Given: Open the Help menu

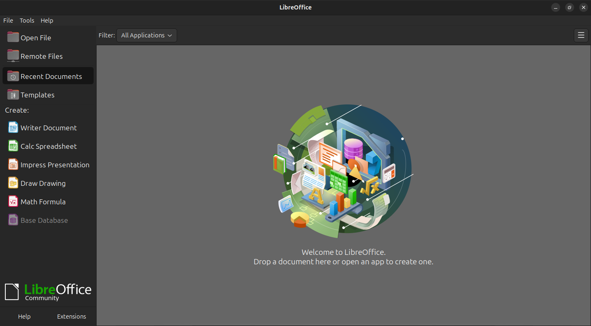Looking at the screenshot, I should [46, 20].
